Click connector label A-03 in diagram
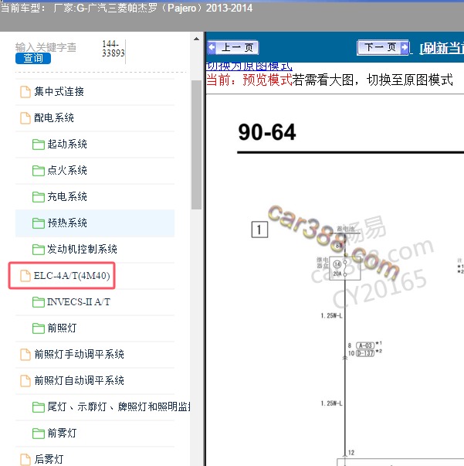Viewport: 464px width, 466px height. (365, 345)
